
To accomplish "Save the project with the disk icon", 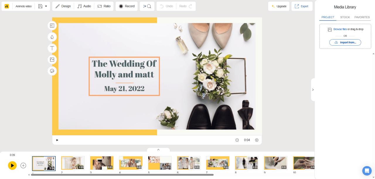I will click(x=40, y=6).
